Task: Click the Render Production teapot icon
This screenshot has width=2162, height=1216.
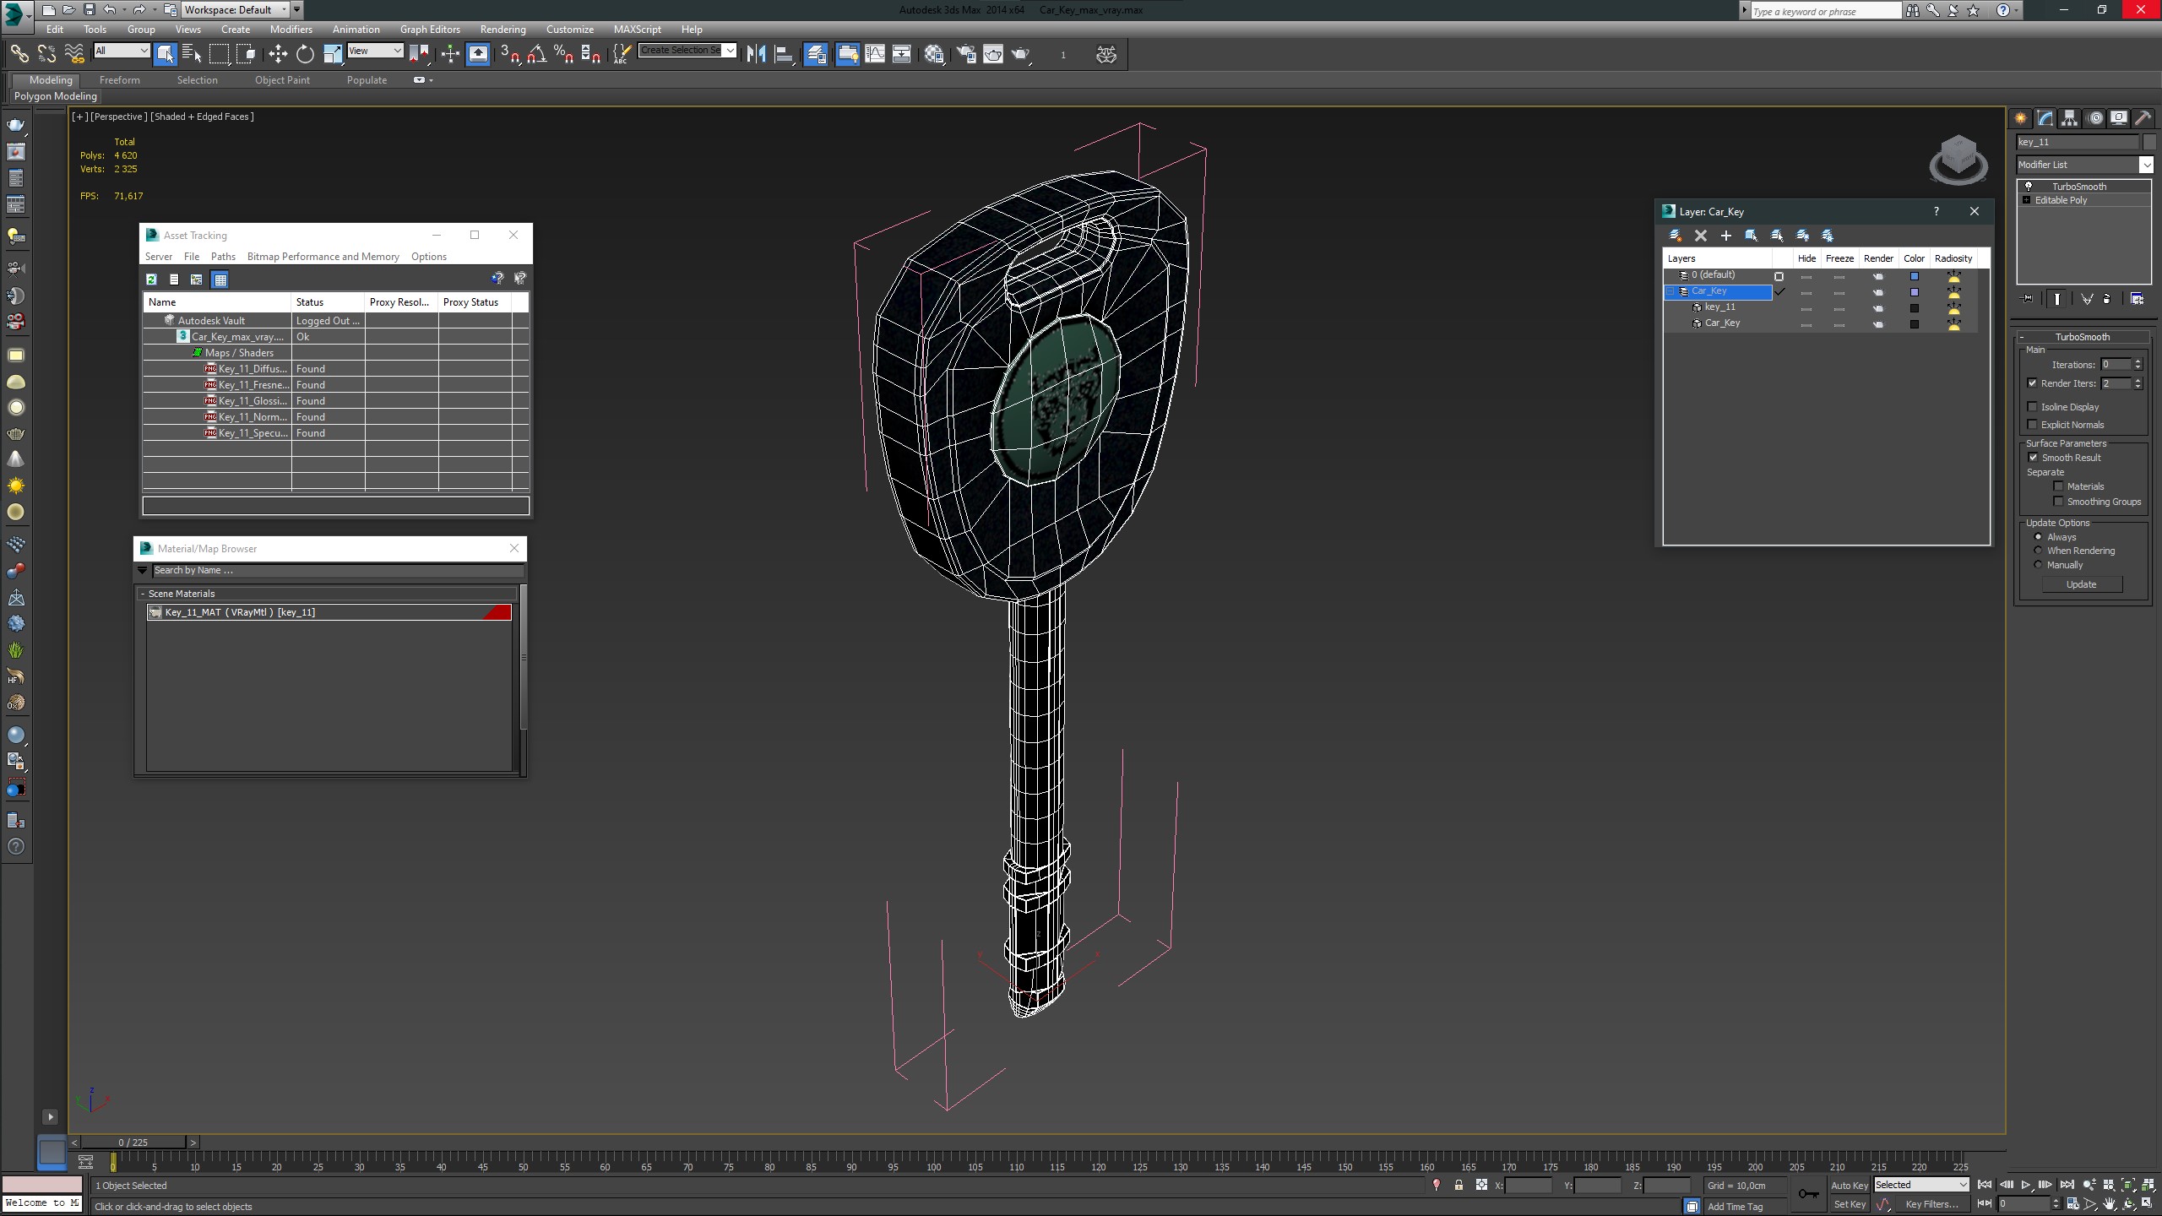Action: [x=1022, y=54]
